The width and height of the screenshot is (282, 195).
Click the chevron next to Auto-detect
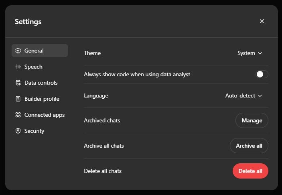coord(260,96)
